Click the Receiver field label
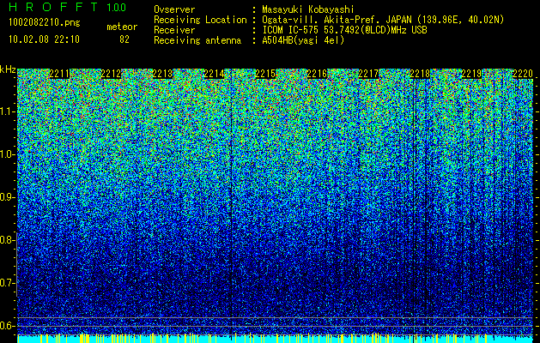This screenshot has width=540, height=343. point(174,30)
